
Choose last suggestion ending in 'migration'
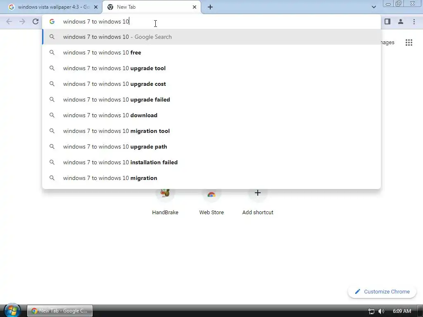click(211, 178)
